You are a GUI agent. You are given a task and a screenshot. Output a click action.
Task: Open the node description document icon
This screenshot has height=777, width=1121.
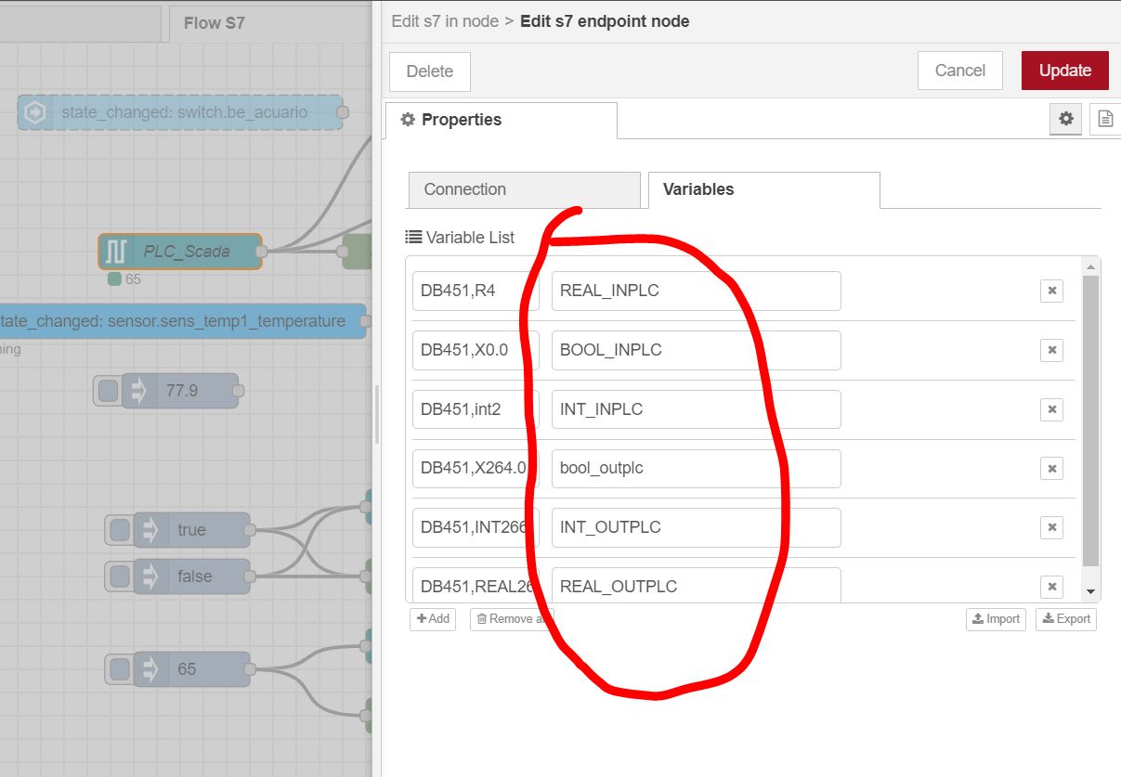[1104, 119]
